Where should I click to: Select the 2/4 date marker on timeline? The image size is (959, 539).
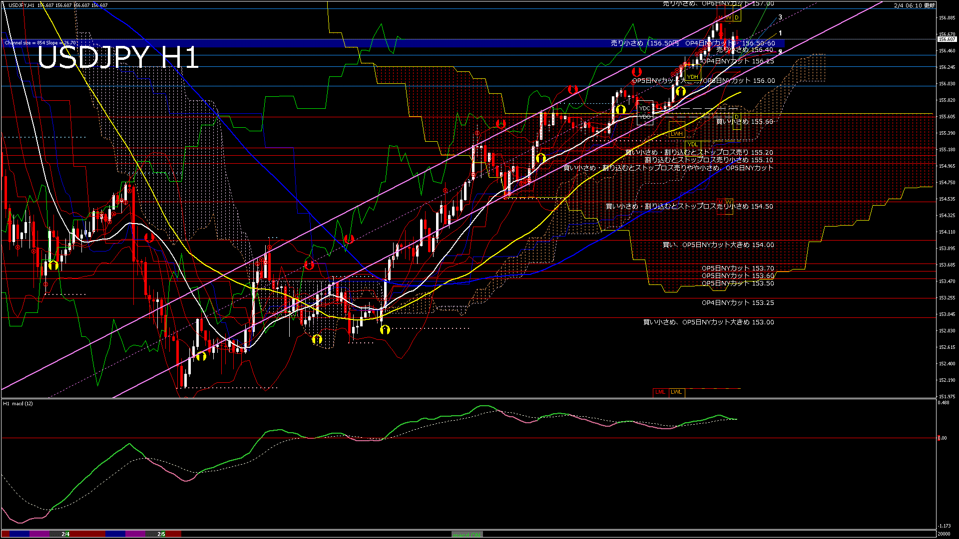[65, 534]
